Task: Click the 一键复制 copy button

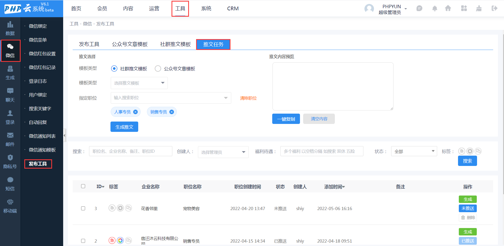Action: pos(286,119)
